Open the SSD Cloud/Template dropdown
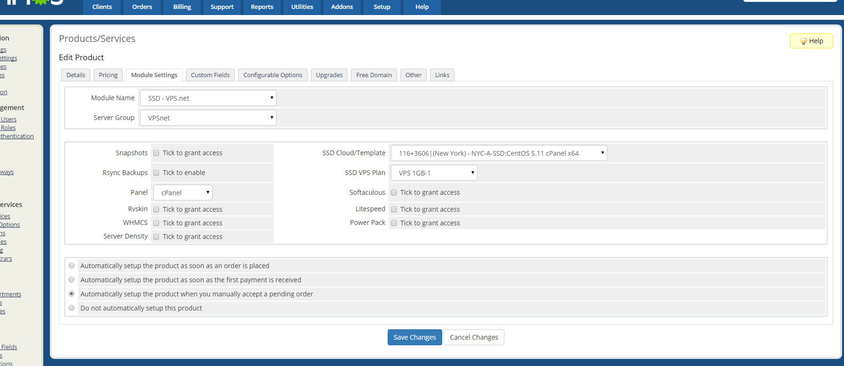 499,153
